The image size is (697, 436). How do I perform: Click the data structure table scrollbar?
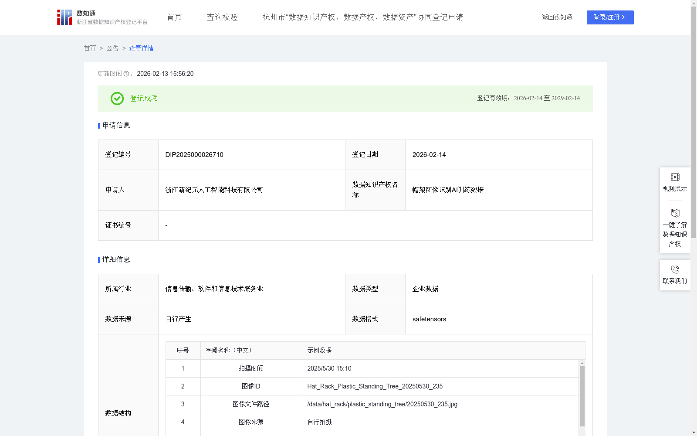click(x=582, y=396)
